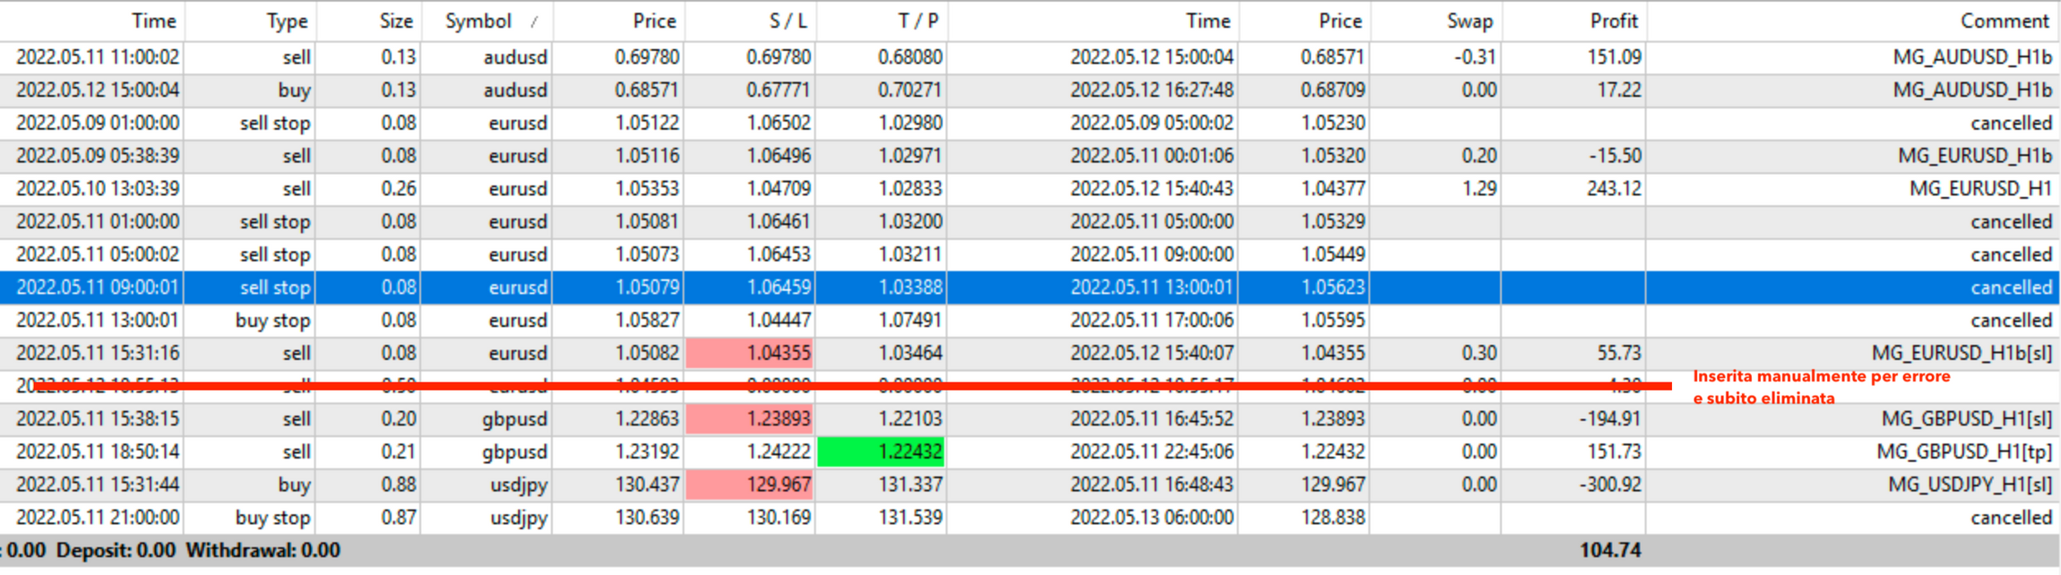The image size is (2061, 575).
Task: Sort by the Symbol column header
Action: 487,21
